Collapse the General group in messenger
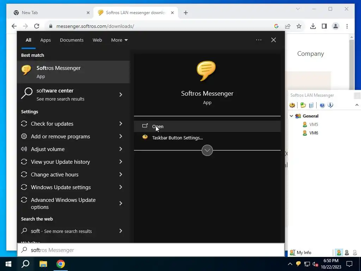Viewport: 361px width, 271px height. click(291, 116)
